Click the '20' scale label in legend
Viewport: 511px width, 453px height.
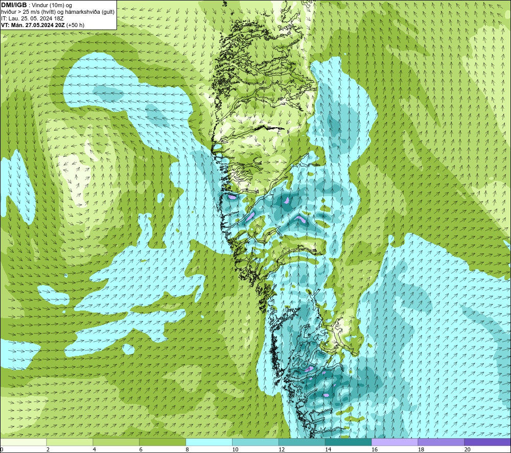(x=468, y=449)
